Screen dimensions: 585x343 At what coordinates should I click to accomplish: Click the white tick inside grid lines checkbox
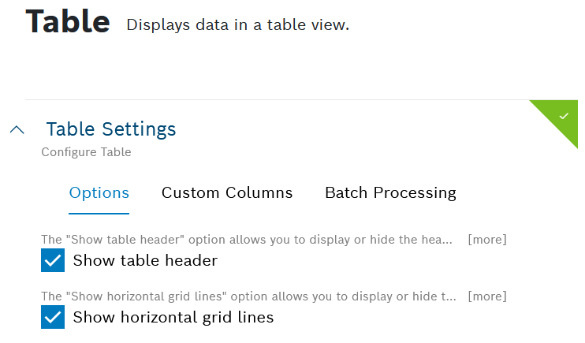(x=53, y=318)
